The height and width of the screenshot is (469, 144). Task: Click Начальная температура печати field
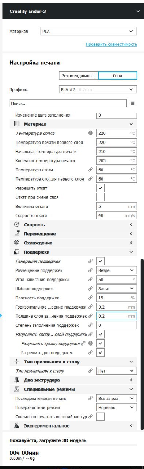(x=117, y=151)
